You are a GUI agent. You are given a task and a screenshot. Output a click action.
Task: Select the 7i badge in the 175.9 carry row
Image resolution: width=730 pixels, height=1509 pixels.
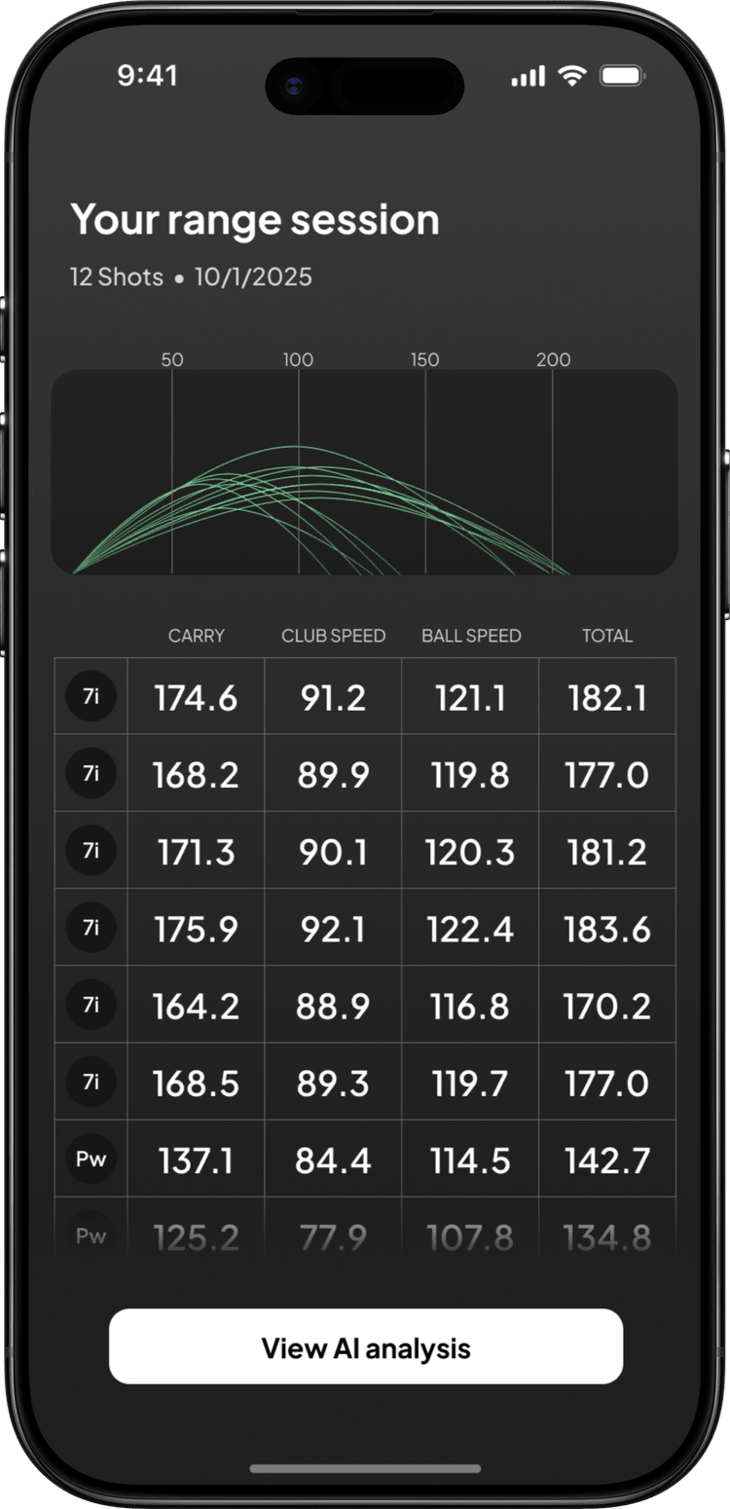[91, 928]
